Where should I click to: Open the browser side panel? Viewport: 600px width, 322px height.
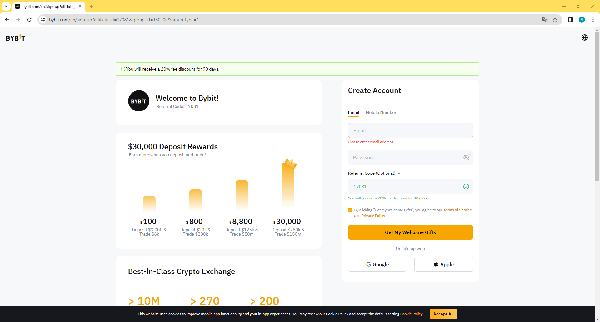click(x=570, y=20)
